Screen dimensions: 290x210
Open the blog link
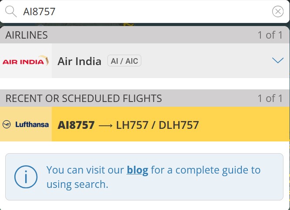click(x=137, y=170)
